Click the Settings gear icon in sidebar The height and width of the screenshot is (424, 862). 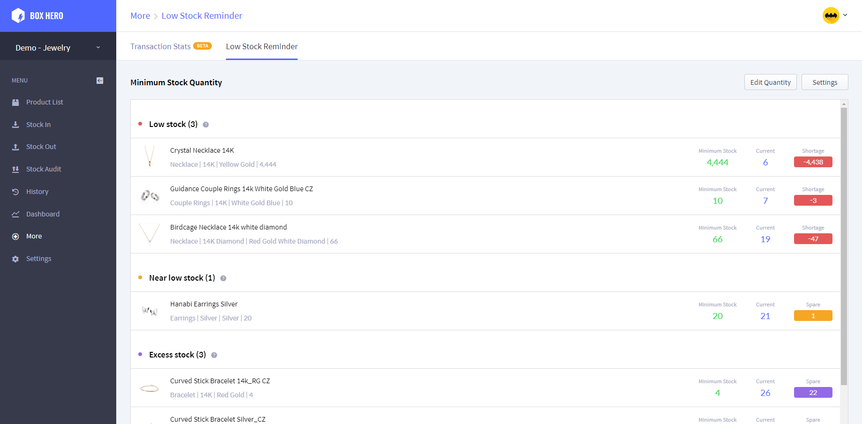coord(15,259)
